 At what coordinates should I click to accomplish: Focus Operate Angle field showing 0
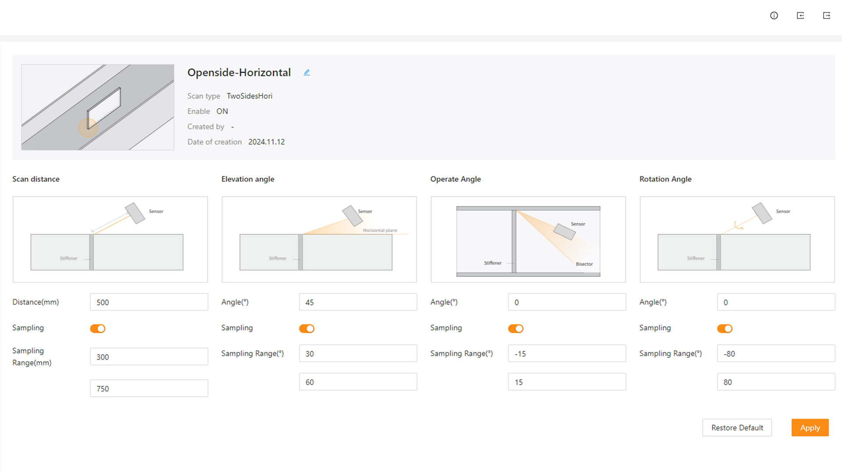[567, 302]
